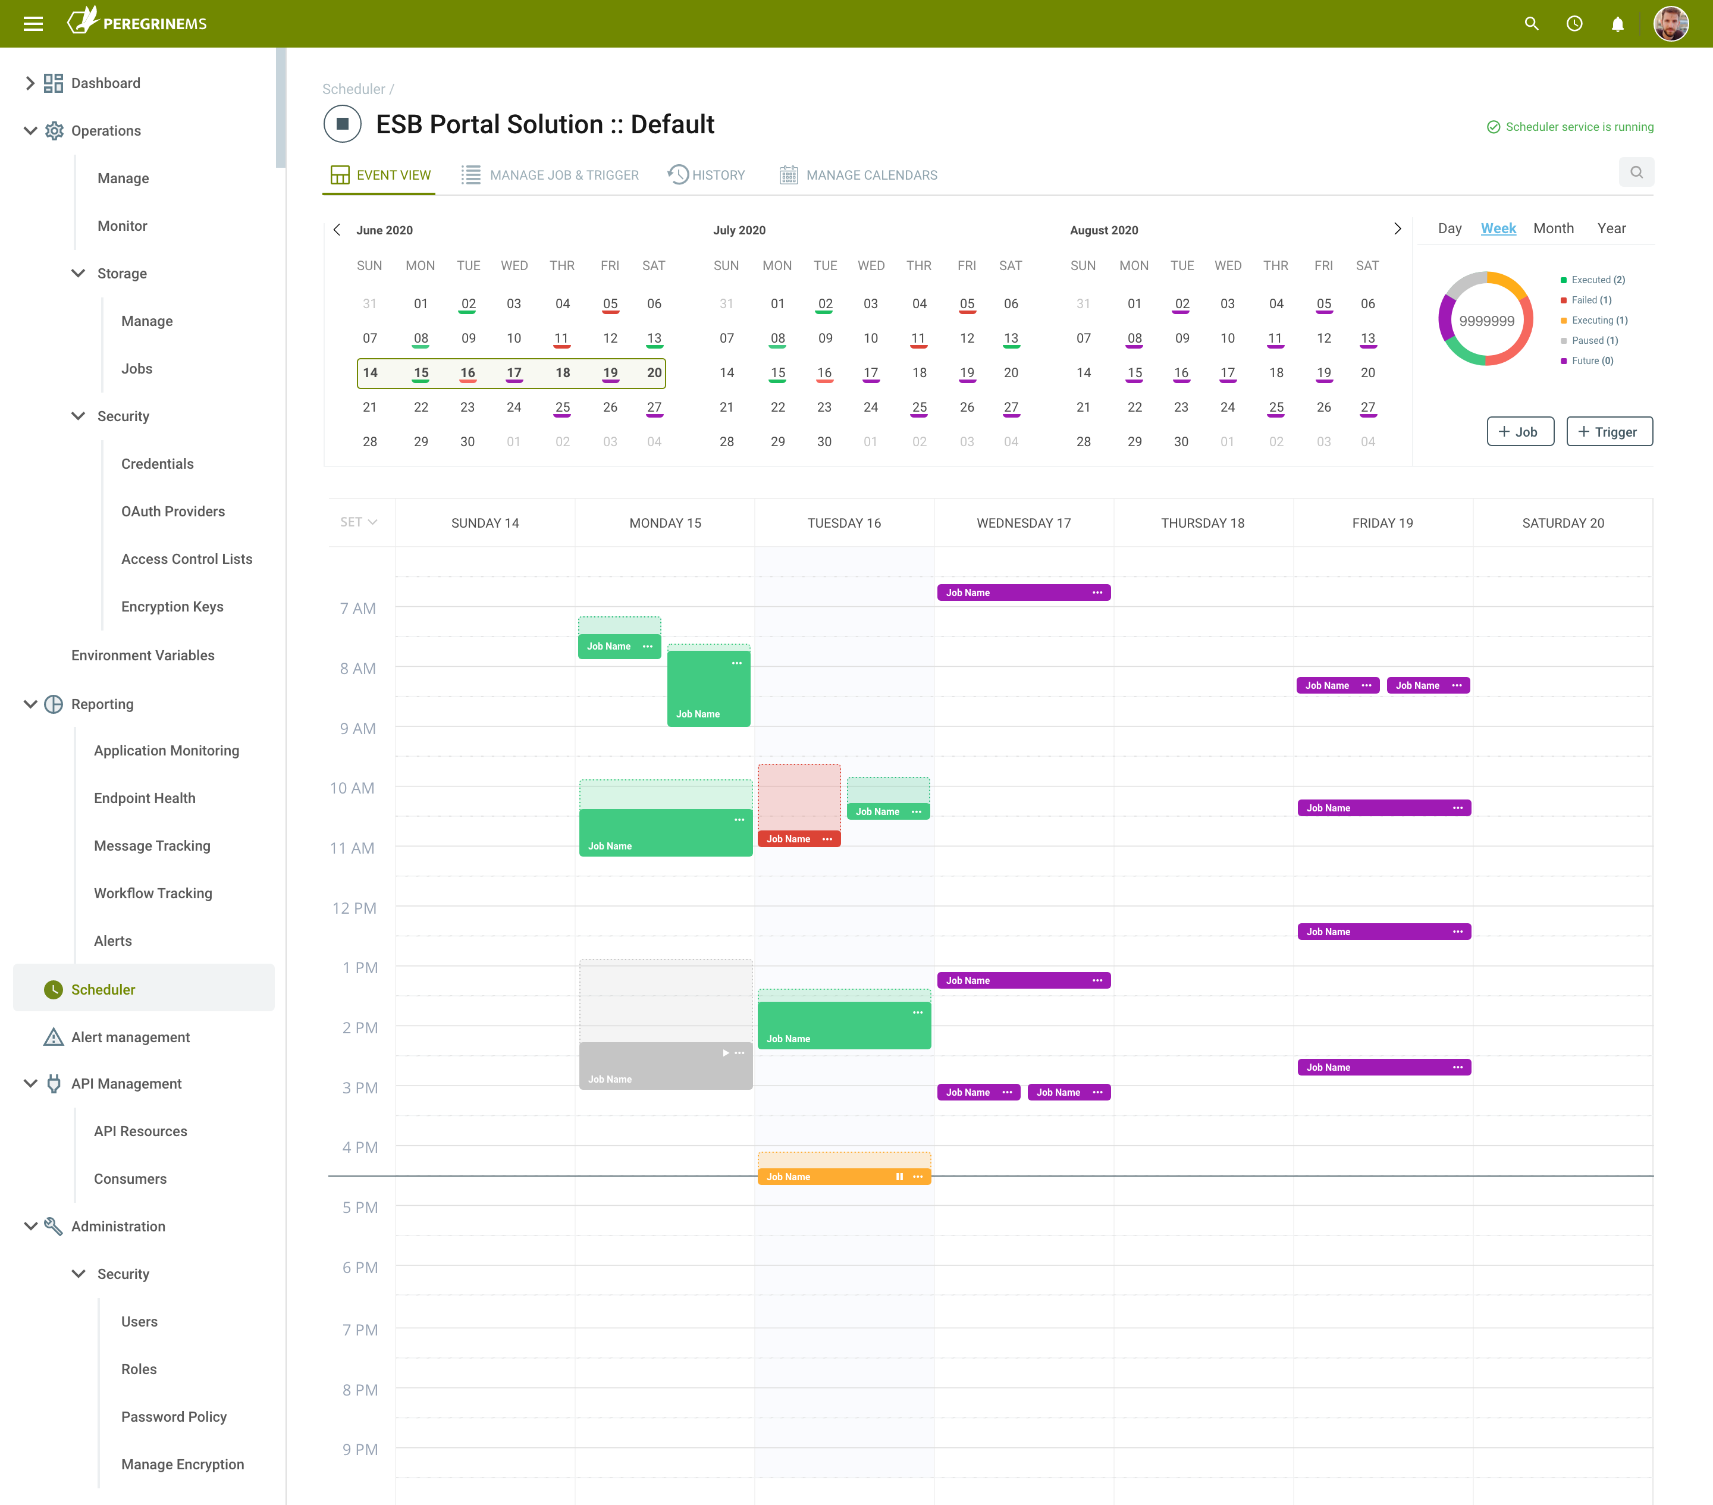Click the hamburger menu icon

tap(33, 23)
